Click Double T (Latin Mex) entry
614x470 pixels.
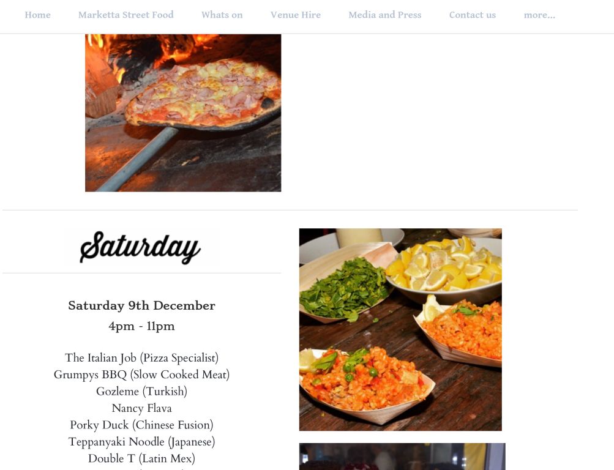pyautogui.click(x=141, y=458)
